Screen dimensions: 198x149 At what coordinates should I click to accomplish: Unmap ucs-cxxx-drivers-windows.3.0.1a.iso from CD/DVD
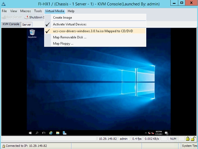tap(95, 31)
